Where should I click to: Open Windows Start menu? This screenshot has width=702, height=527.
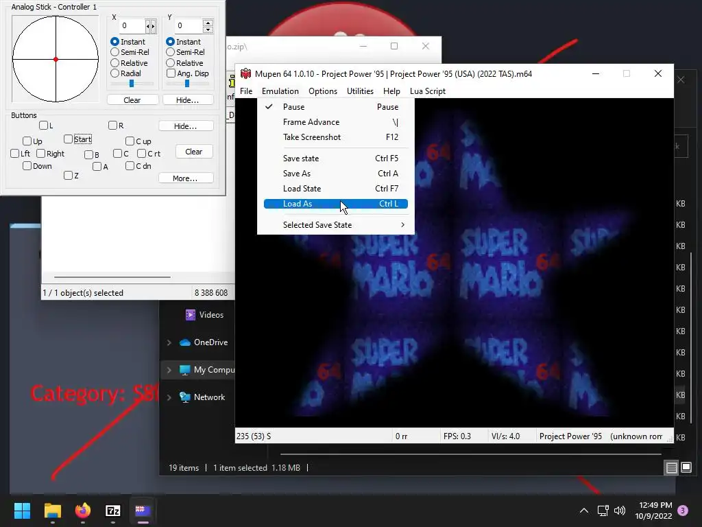[x=22, y=511]
